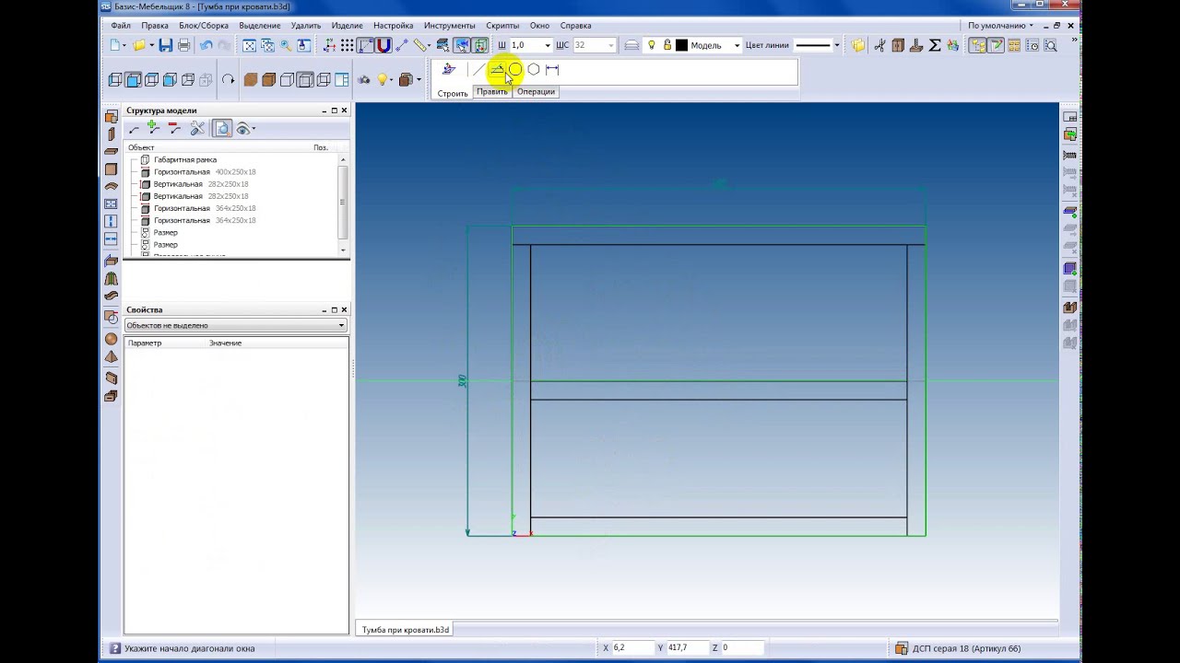The image size is (1180, 663).
Task: Click the wrench tools icon in Структура модели
Action: pos(197,129)
